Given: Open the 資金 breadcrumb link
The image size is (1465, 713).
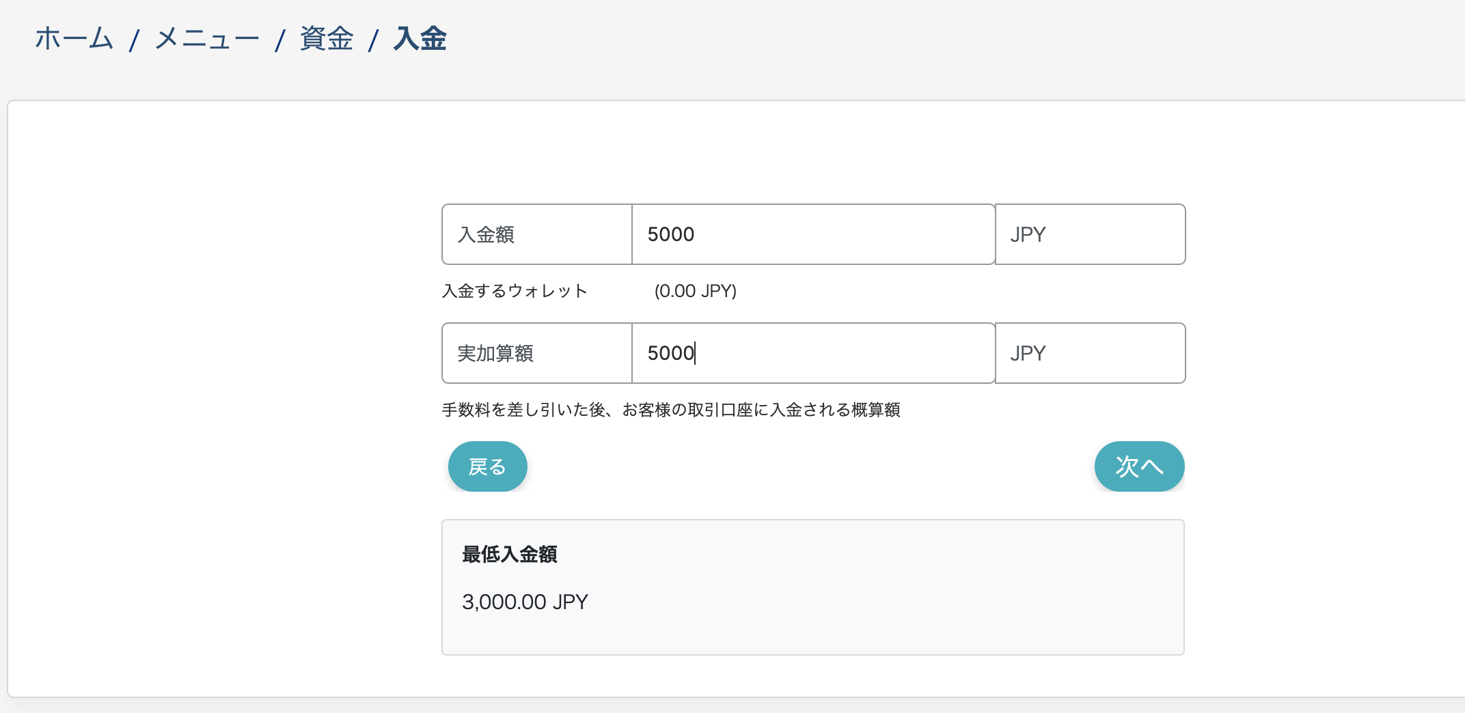Looking at the screenshot, I should pos(327,39).
